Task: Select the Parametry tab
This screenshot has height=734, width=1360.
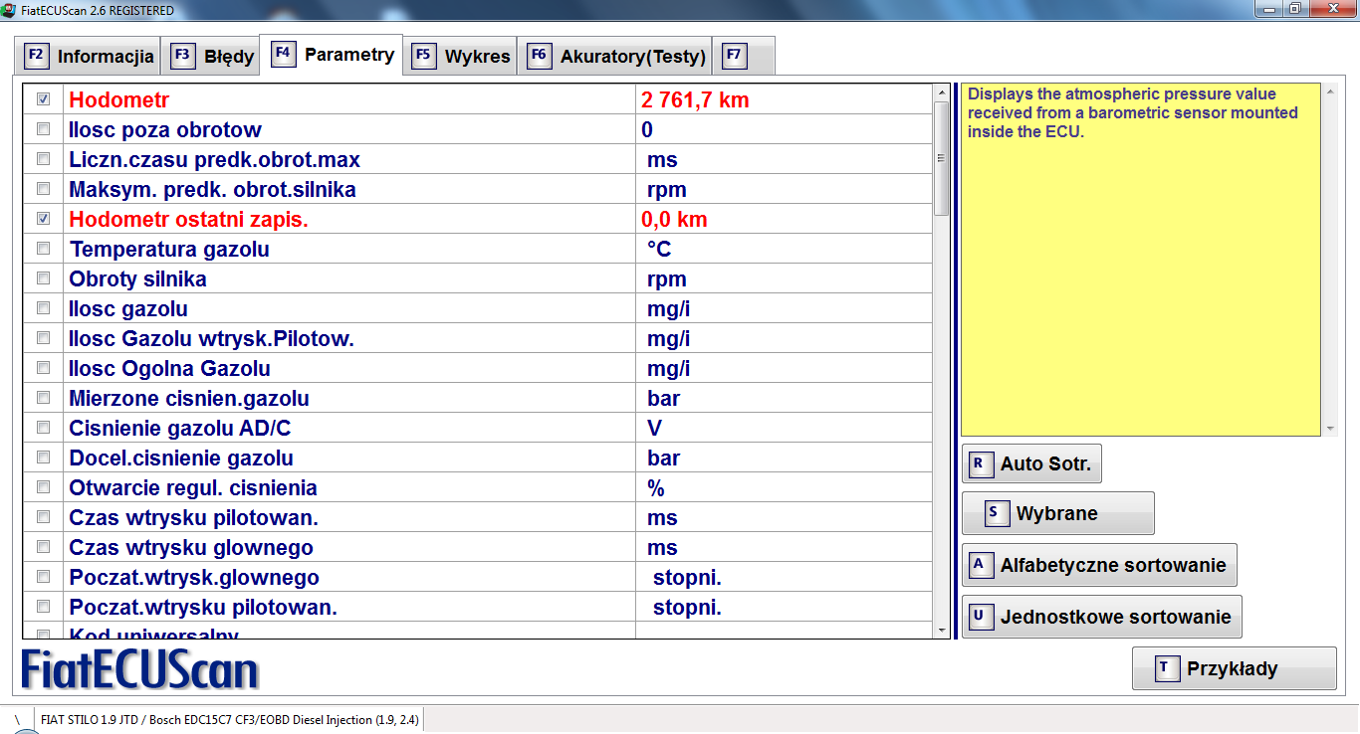Action: [332, 54]
